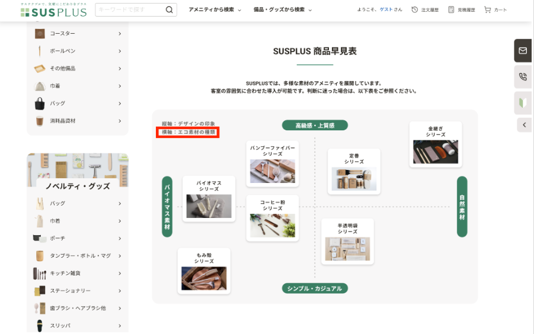Click the シンプル・カジュアル axis label
Image resolution: width=534 pixels, height=334 pixels.
(x=315, y=288)
